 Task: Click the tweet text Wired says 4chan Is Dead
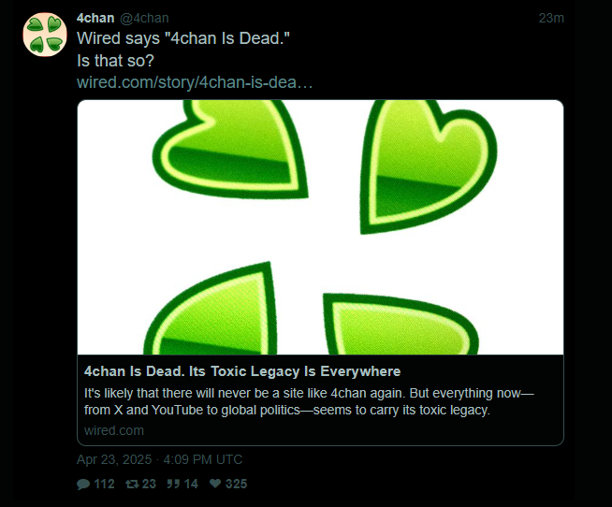pos(183,38)
